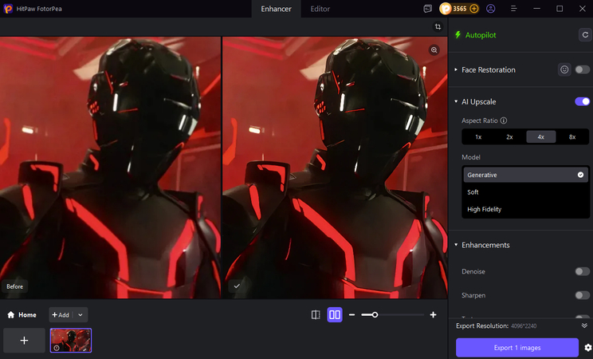The width and height of the screenshot is (593, 359).
Task: Select side-by-side compare view
Action: pos(335,314)
